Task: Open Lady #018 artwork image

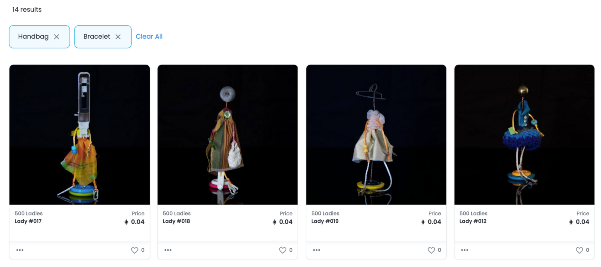Action: click(x=228, y=135)
